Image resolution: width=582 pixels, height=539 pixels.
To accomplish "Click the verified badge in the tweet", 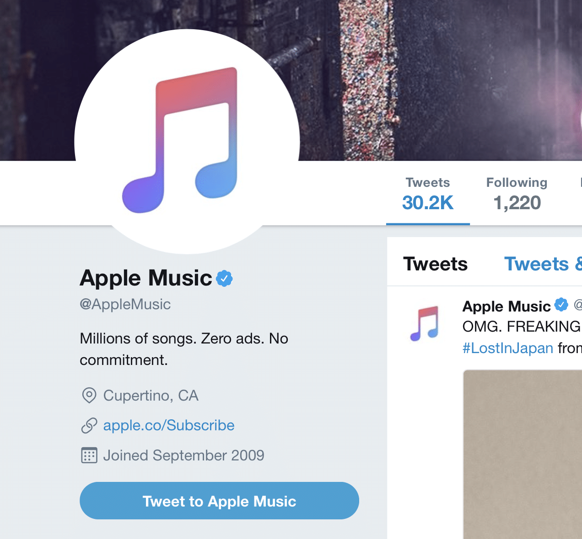I will [x=561, y=305].
